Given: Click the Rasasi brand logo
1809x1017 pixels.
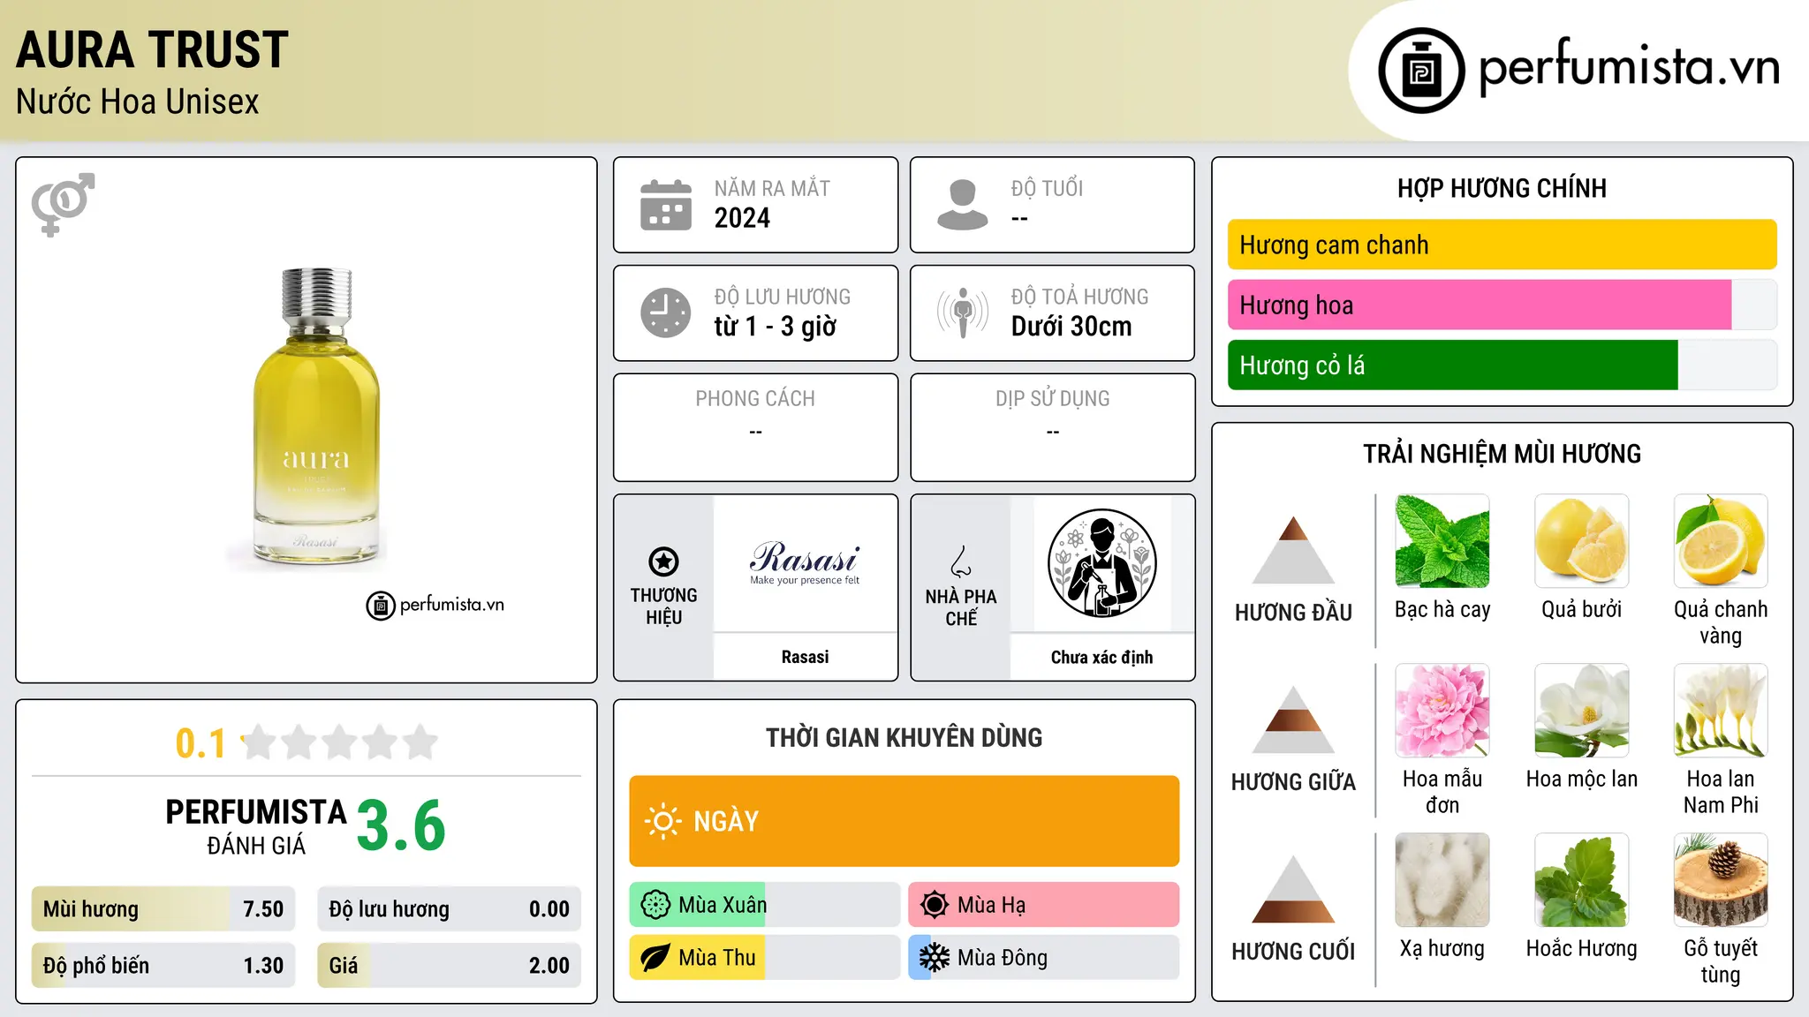Looking at the screenshot, I should point(805,562).
